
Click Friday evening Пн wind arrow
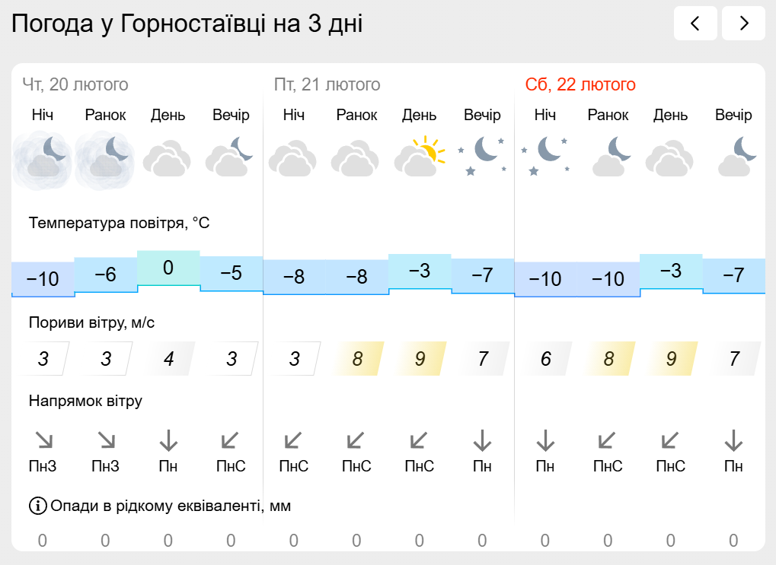(x=482, y=440)
